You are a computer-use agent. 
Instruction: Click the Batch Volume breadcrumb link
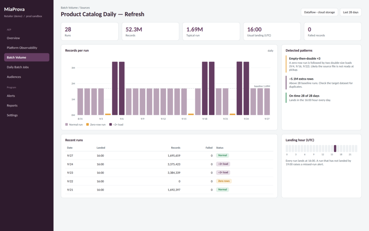[x=69, y=8]
